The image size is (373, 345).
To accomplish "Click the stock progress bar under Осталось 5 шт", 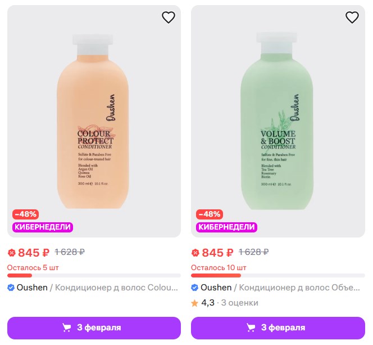I will [94, 276].
